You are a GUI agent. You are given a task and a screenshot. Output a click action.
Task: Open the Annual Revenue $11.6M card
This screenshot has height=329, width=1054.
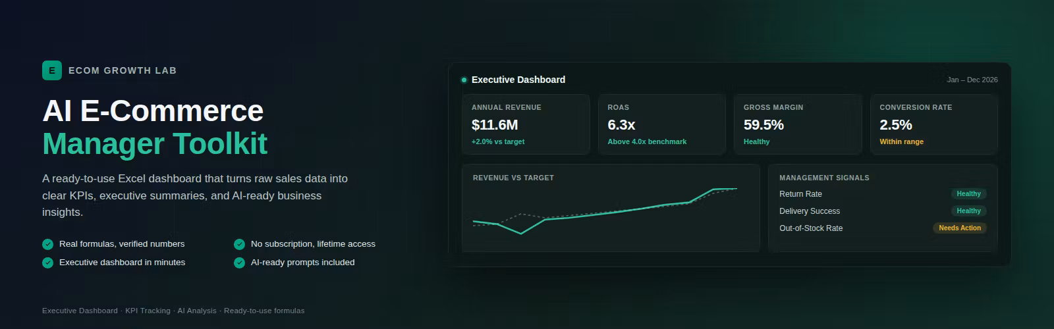[526, 124]
